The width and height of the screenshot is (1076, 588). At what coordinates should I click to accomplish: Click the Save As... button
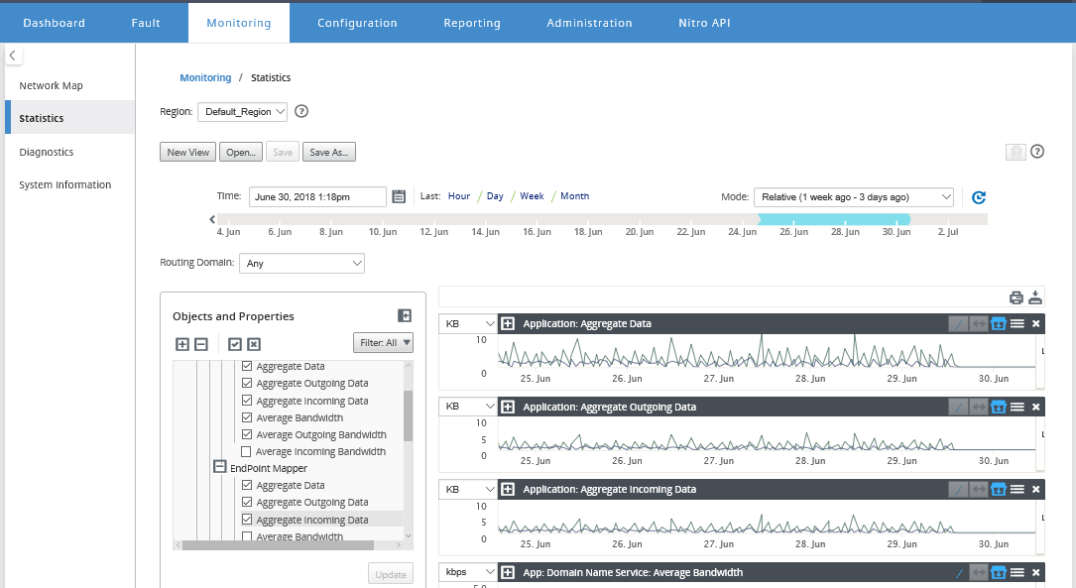329,152
